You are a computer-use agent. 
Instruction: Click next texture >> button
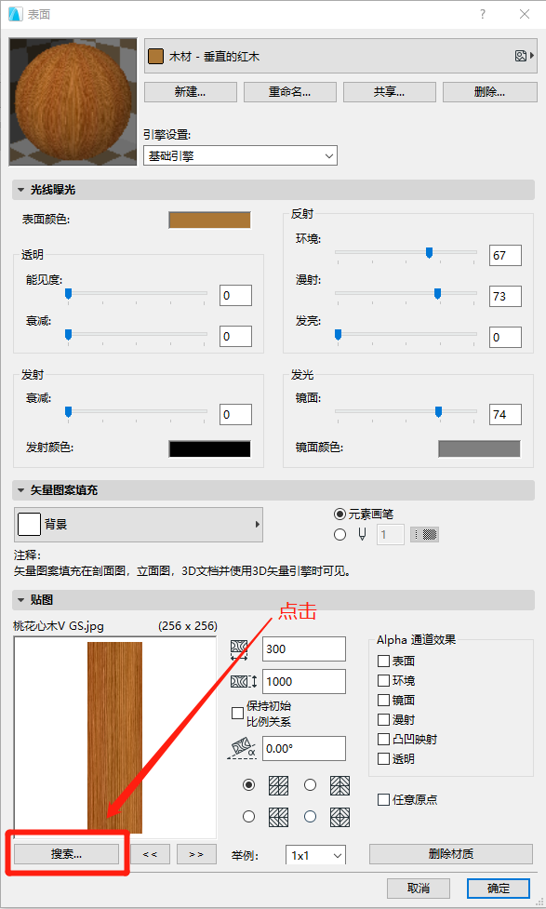(x=196, y=854)
